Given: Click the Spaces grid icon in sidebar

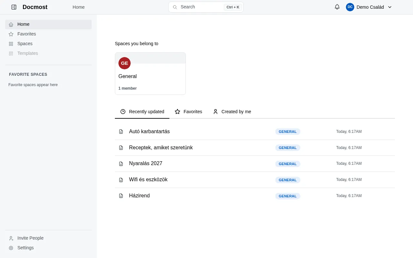Looking at the screenshot, I should coord(11,44).
